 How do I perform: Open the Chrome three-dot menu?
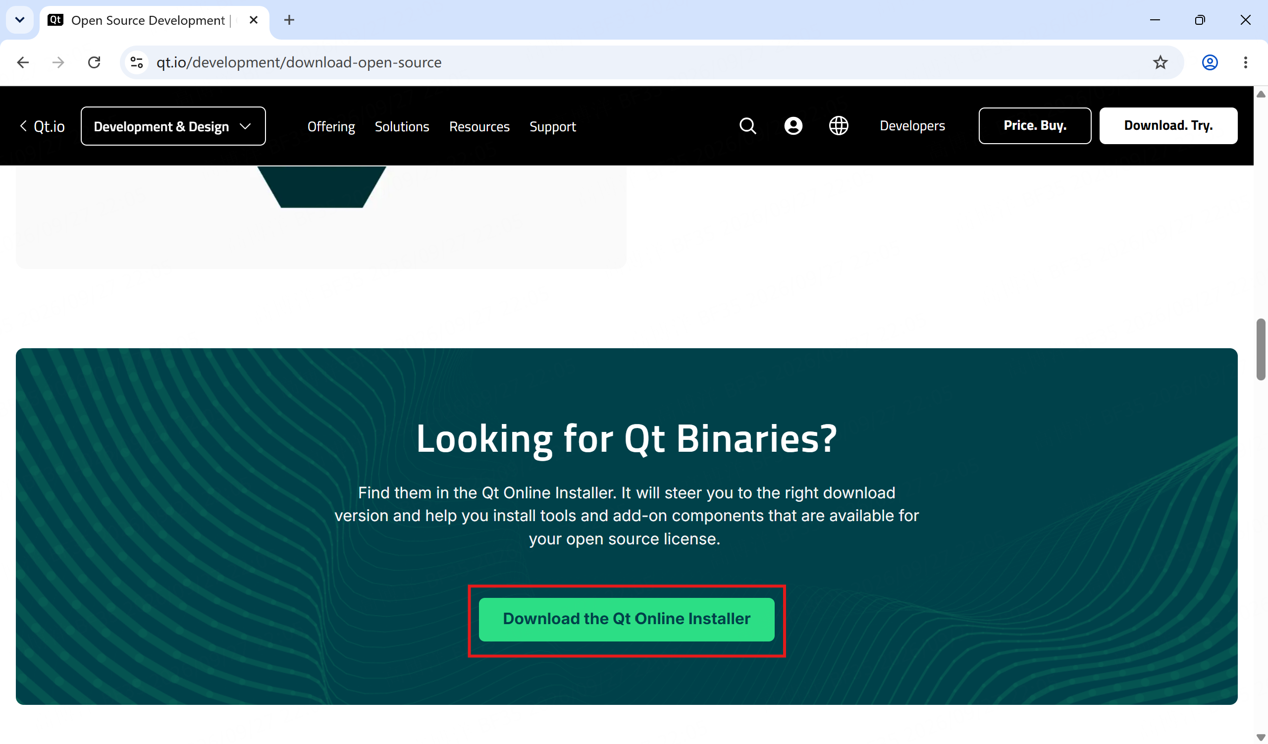pyautogui.click(x=1245, y=62)
